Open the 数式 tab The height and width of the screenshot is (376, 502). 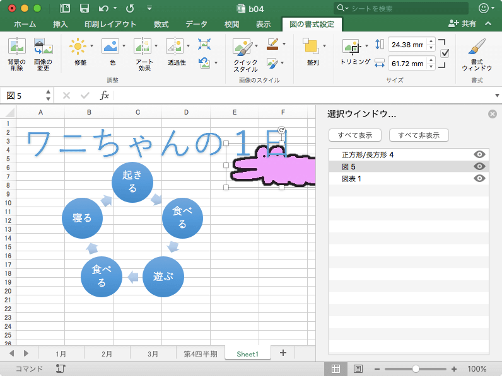(x=161, y=24)
